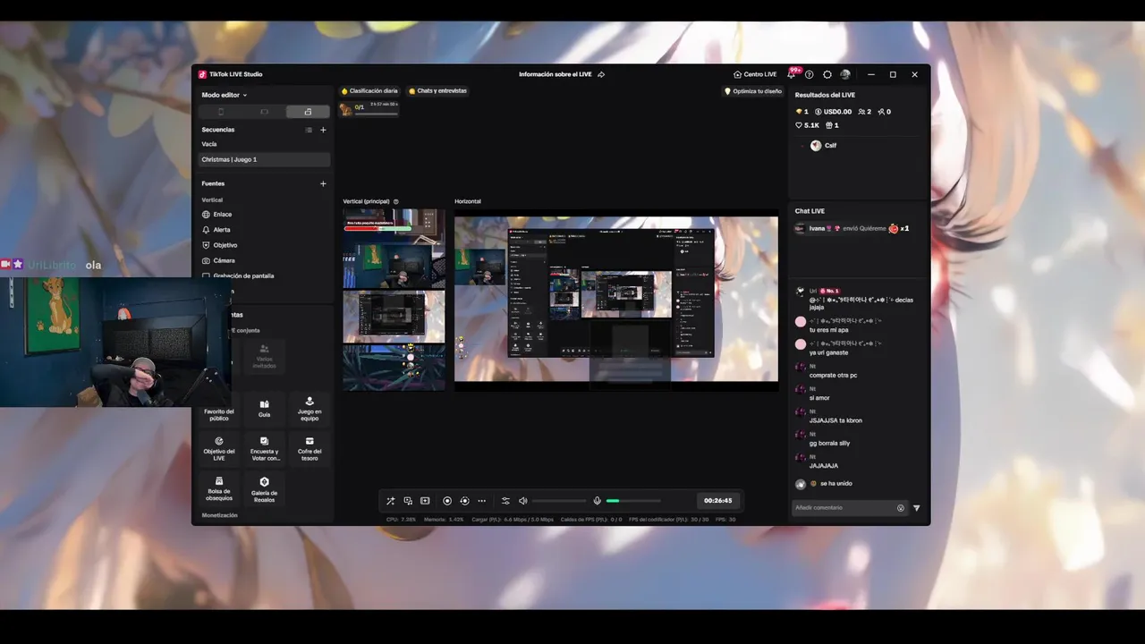Open the Secuencias list view icon

click(x=309, y=130)
